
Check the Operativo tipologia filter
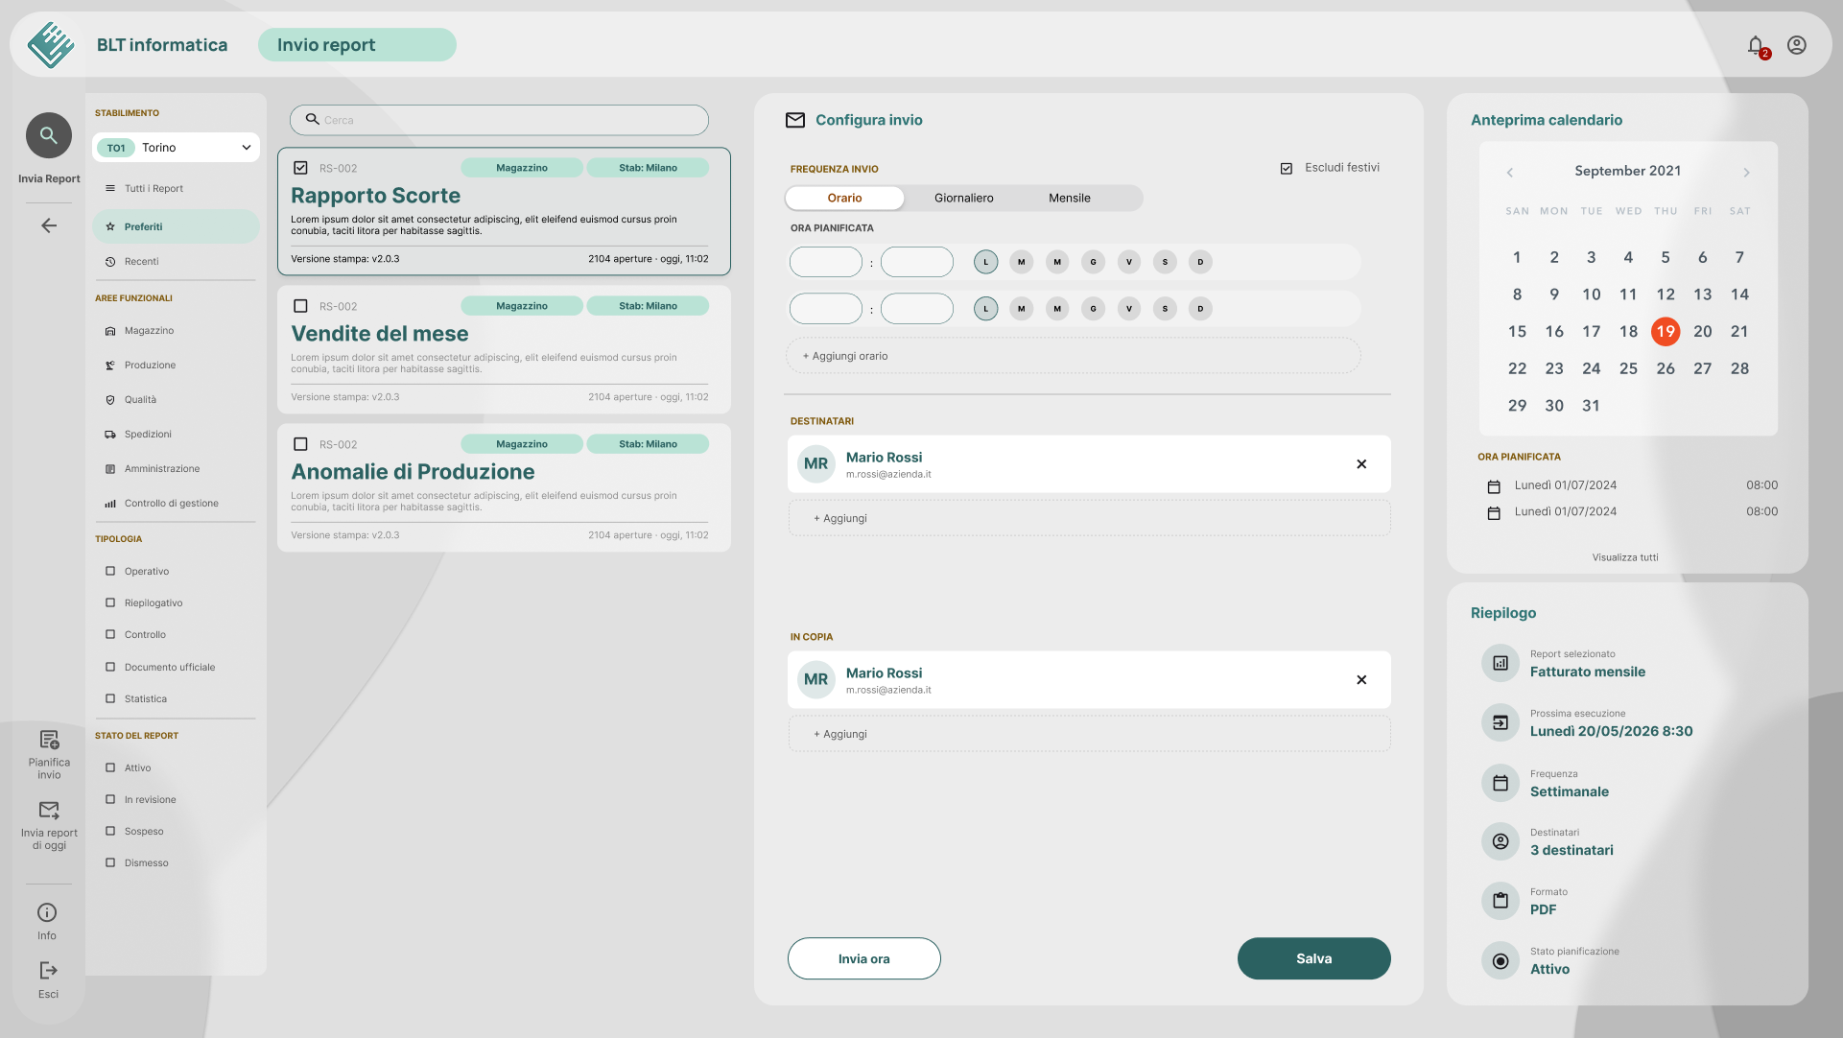[110, 572]
